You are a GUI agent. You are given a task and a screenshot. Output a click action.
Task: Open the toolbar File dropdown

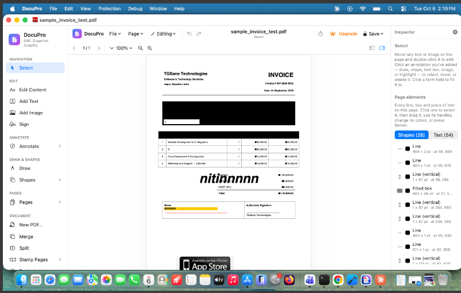pos(115,34)
